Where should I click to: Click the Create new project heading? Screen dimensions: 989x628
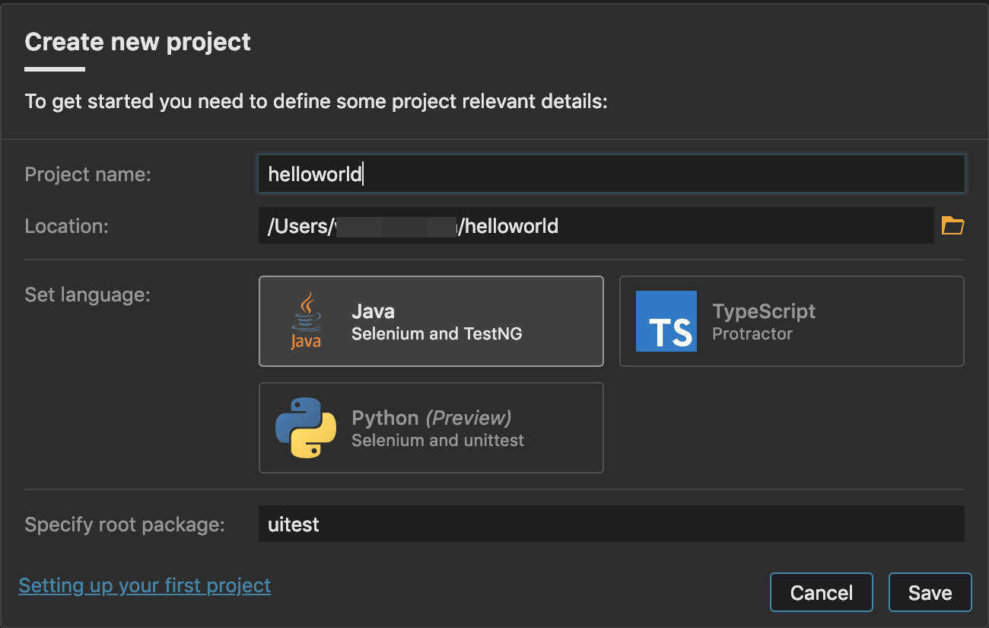coord(138,42)
